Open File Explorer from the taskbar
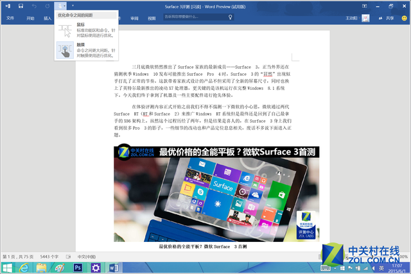 tap(41, 268)
